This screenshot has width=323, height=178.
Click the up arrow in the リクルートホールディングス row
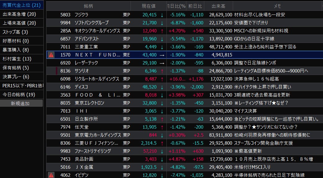point(162,79)
